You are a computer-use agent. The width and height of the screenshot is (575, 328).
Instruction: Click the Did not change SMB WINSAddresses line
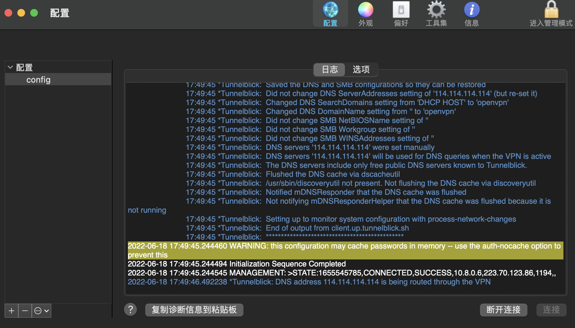tap(310, 138)
